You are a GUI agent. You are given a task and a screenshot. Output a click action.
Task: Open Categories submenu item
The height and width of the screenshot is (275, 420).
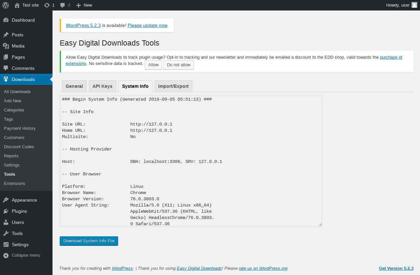[x=14, y=110]
